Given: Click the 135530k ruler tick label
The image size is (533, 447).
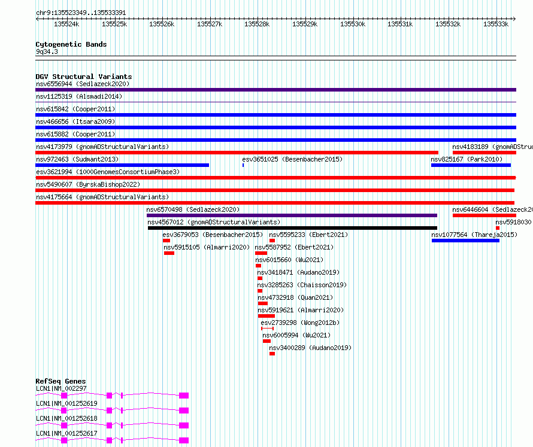Looking at the screenshot, I should click(x=353, y=24).
